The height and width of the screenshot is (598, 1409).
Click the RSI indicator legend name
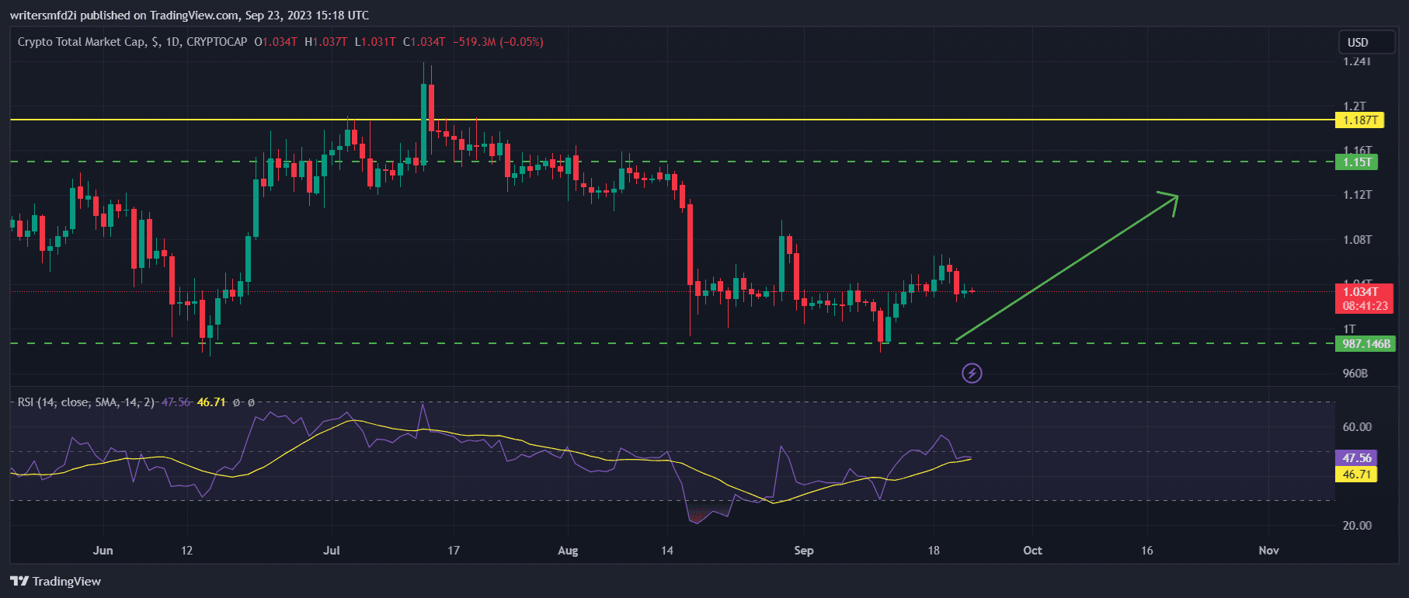pyautogui.click(x=26, y=402)
